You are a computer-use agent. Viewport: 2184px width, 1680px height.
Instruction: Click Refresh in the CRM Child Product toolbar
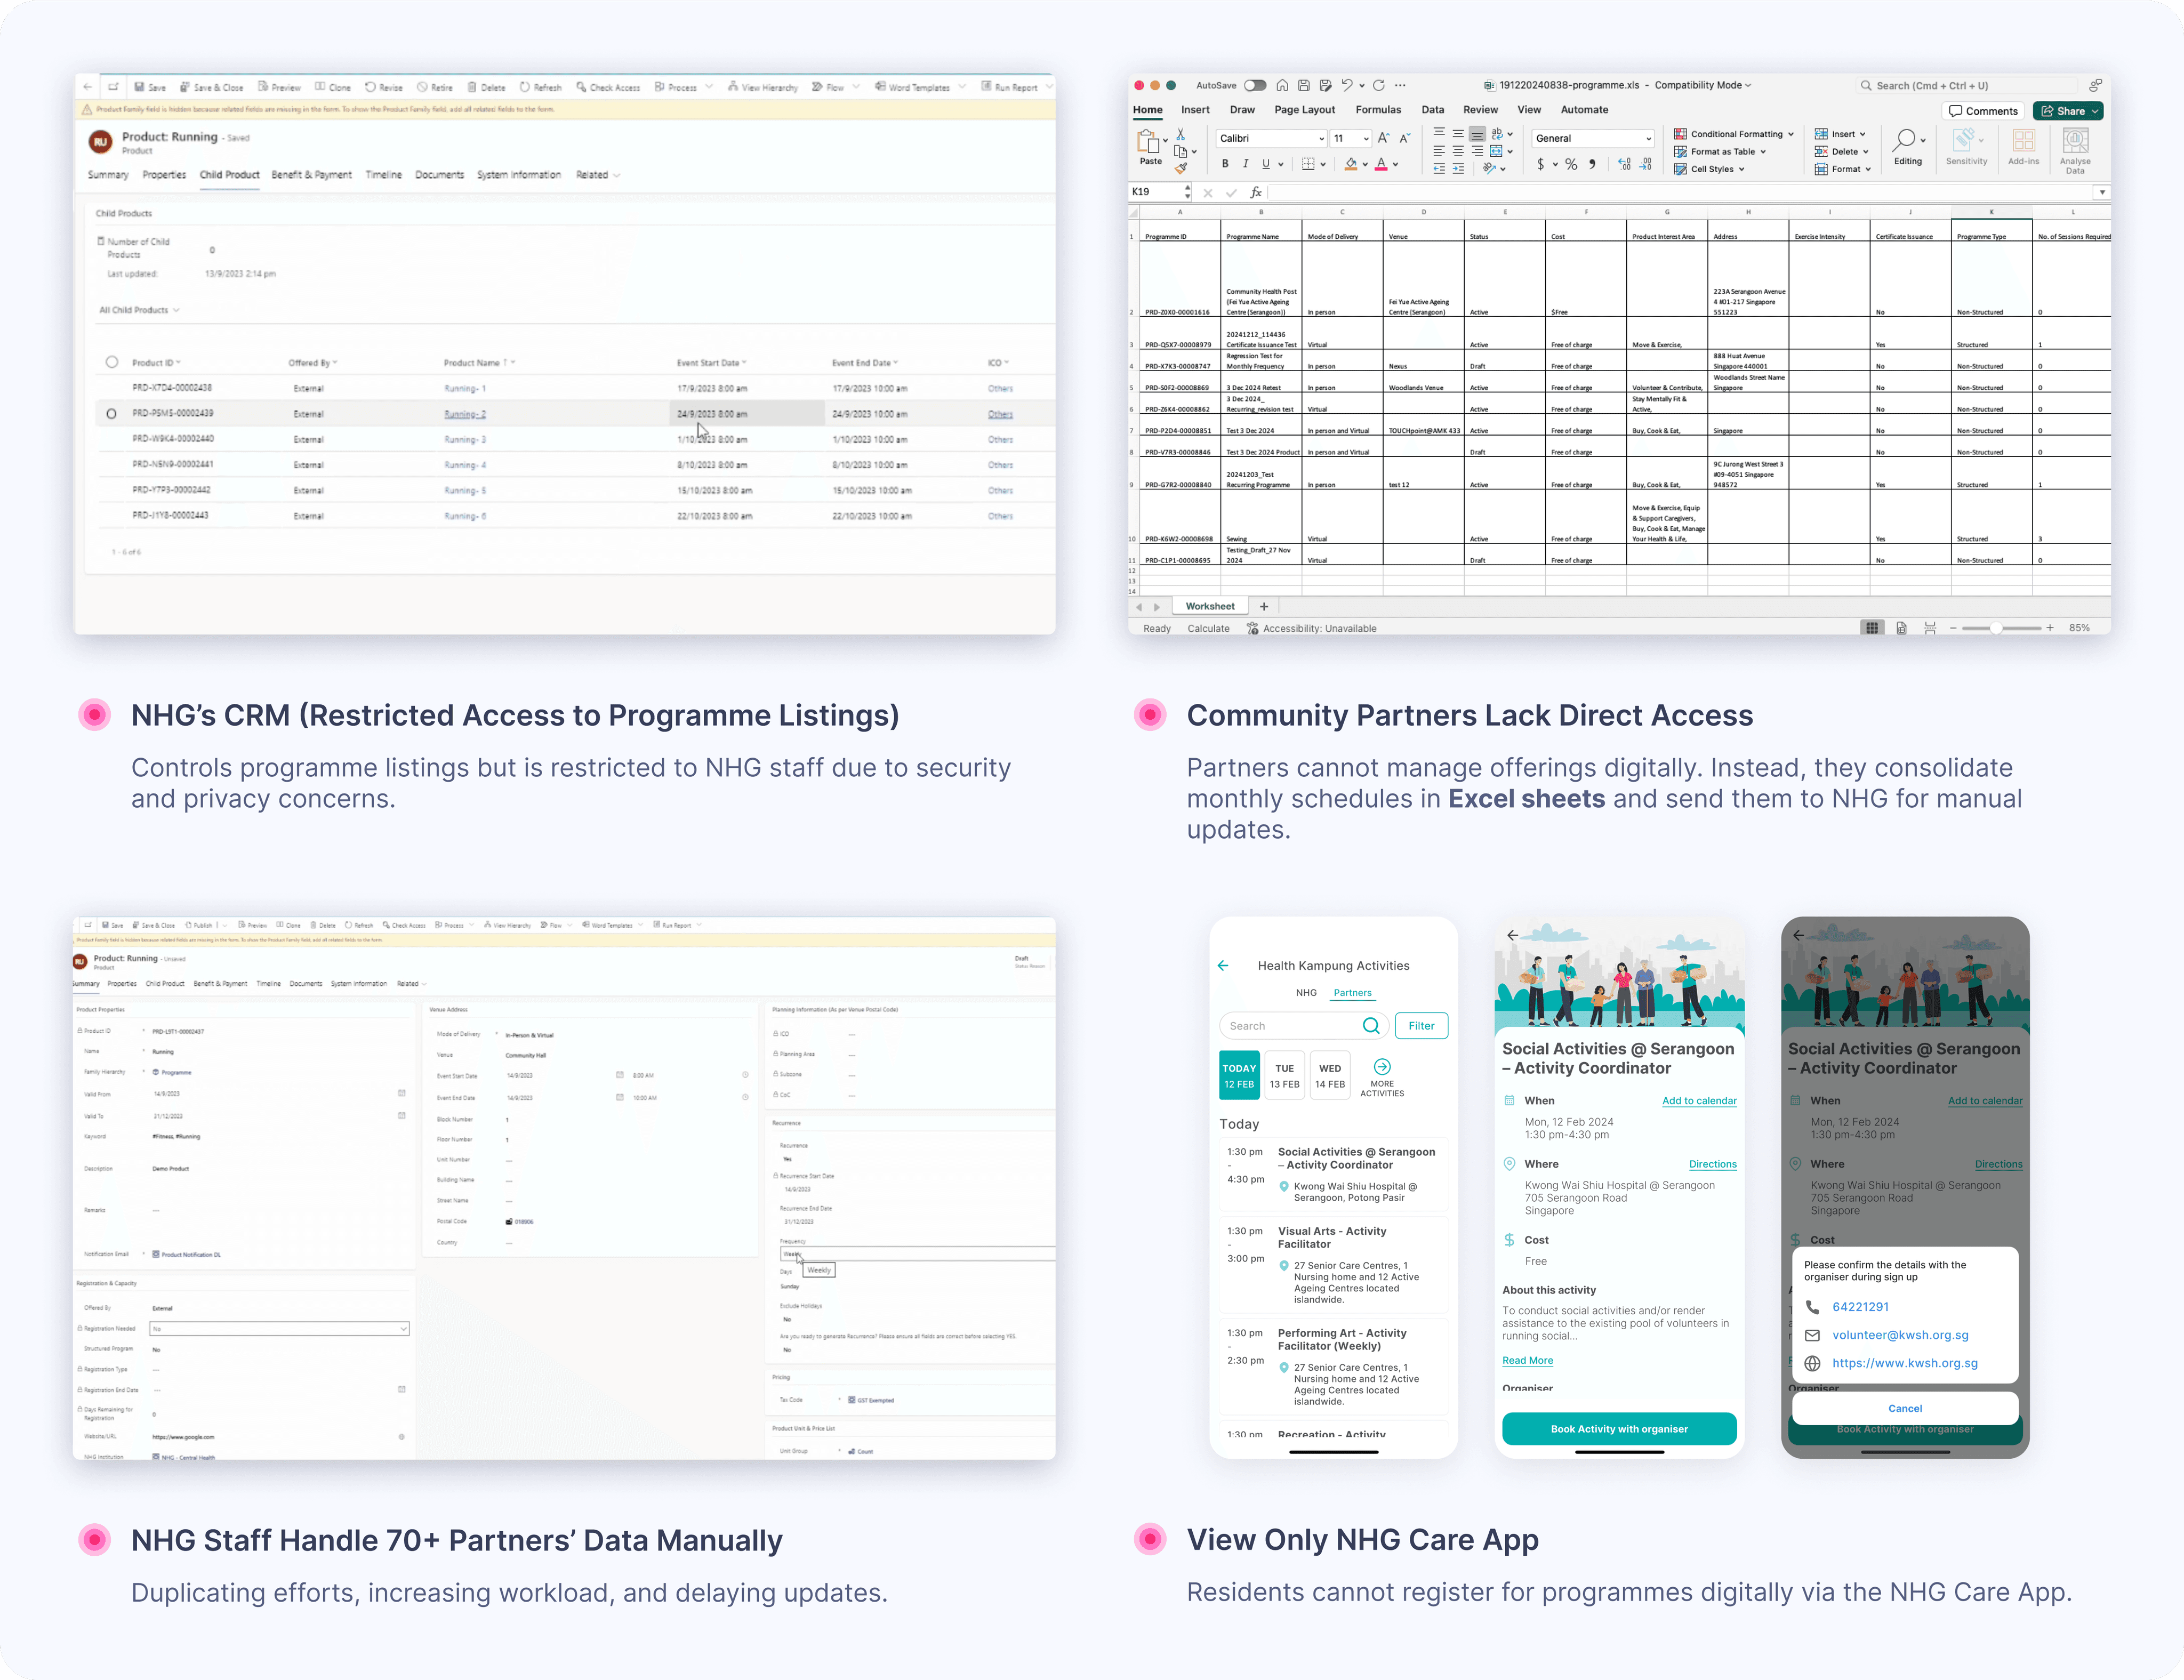click(540, 87)
